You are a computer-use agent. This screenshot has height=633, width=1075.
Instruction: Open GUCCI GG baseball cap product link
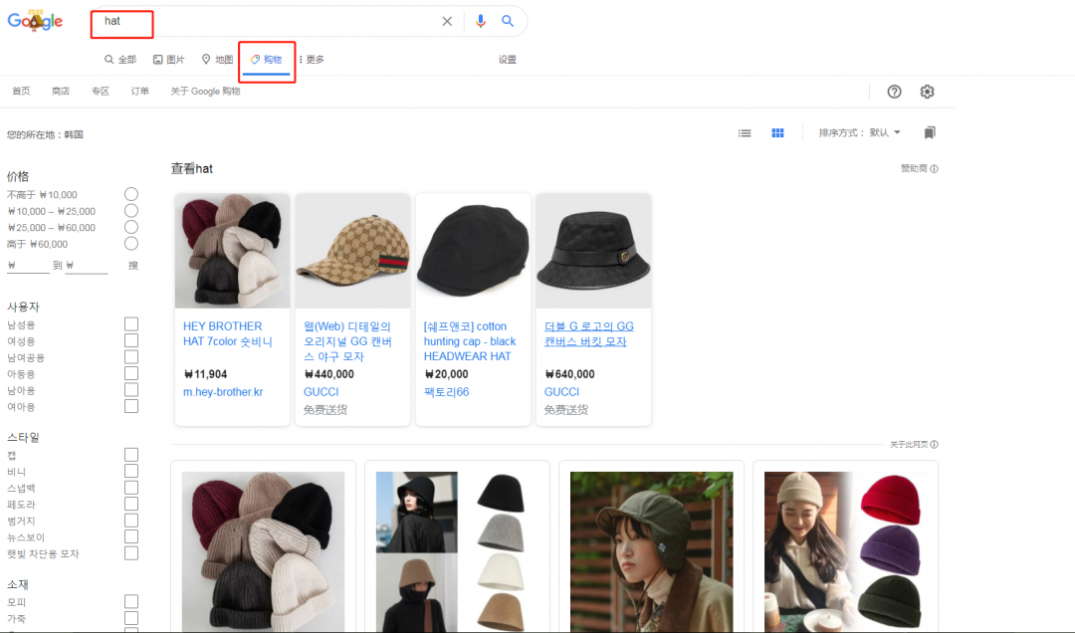point(347,341)
